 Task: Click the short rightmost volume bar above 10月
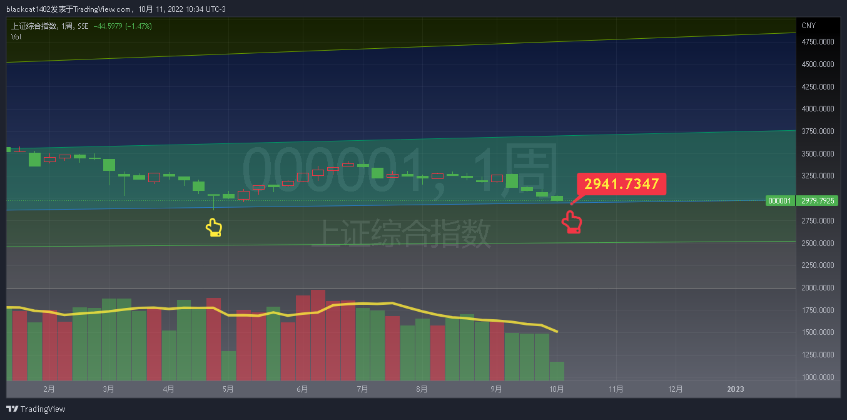(557, 371)
